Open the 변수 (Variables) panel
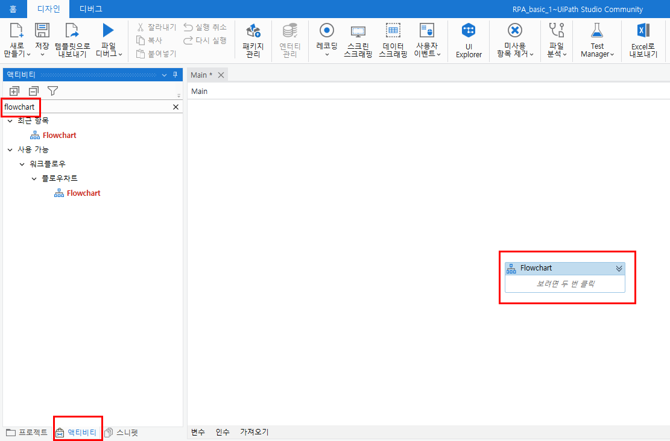 [198, 432]
